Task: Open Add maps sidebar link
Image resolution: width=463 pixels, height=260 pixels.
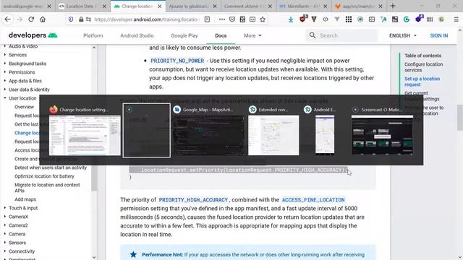Action: pos(25,199)
